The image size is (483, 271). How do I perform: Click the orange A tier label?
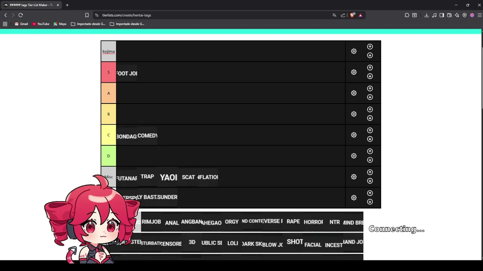click(109, 93)
